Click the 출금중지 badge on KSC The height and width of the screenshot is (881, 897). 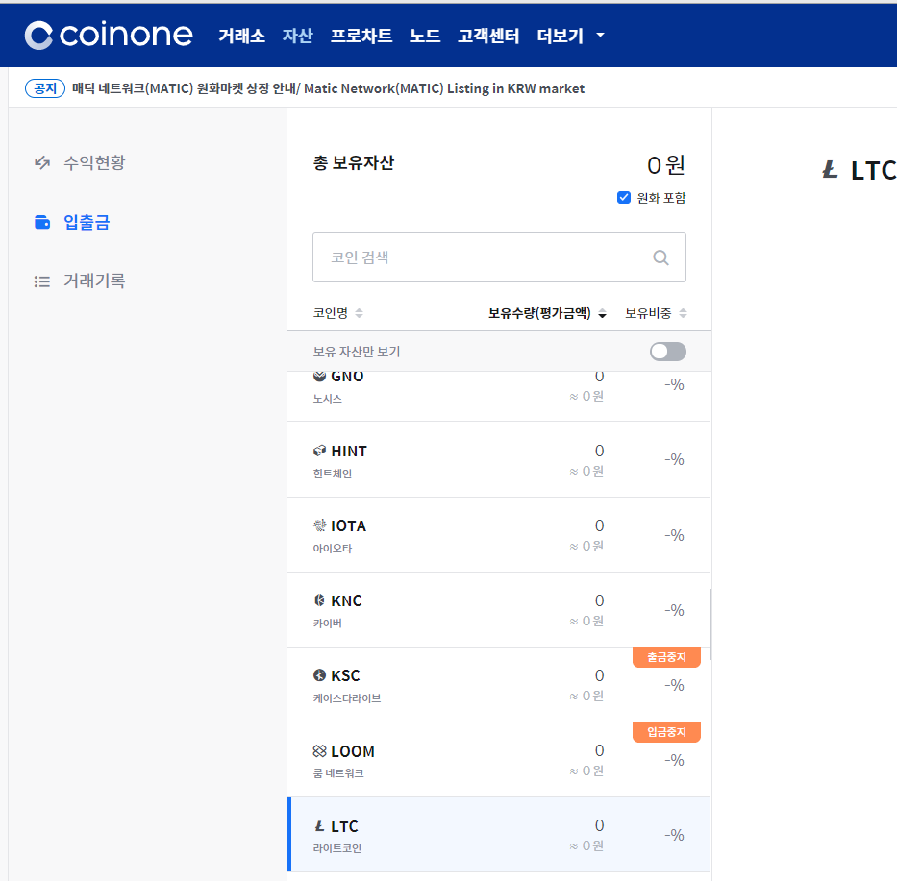666,657
